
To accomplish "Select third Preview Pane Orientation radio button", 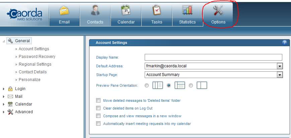I will coord(191,85).
